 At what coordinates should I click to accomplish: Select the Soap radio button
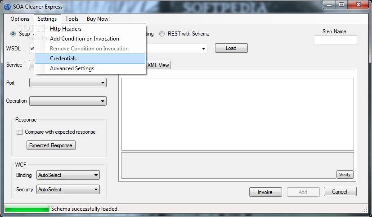[13, 34]
